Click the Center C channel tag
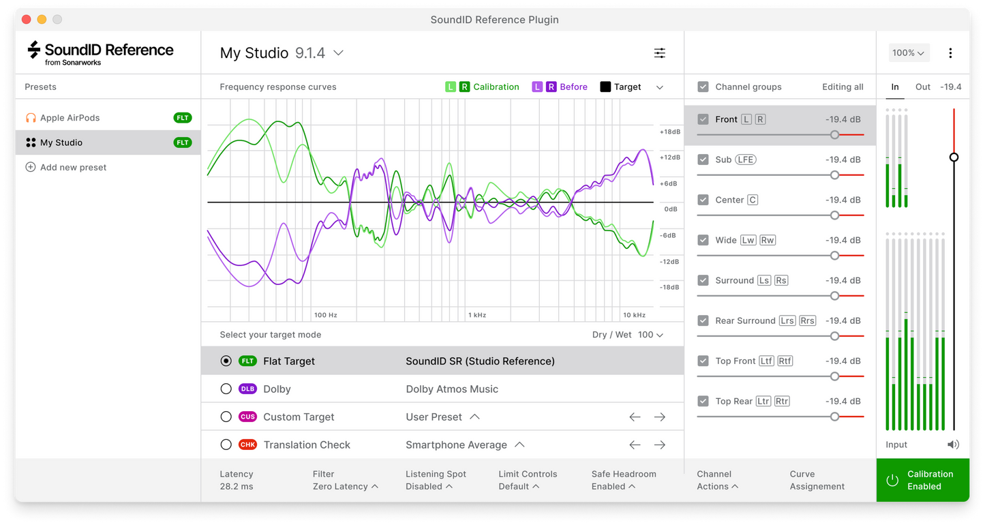985x525 pixels. click(753, 200)
